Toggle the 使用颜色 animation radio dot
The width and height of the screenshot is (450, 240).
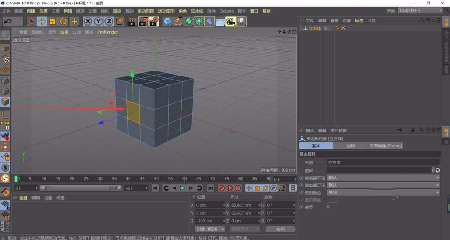point(301,193)
